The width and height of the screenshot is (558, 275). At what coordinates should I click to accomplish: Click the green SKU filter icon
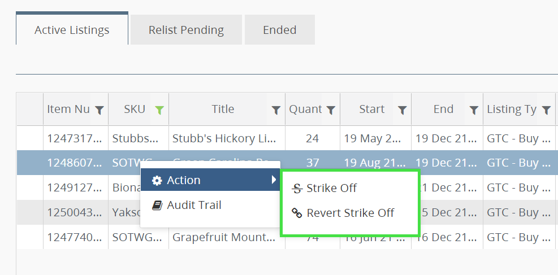pyautogui.click(x=159, y=110)
